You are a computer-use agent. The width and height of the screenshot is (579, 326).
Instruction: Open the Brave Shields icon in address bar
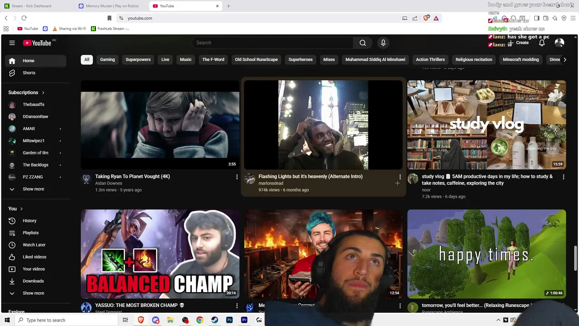click(x=426, y=18)
